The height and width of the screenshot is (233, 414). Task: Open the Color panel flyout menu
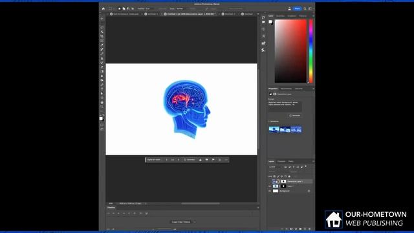pos(313,16)
